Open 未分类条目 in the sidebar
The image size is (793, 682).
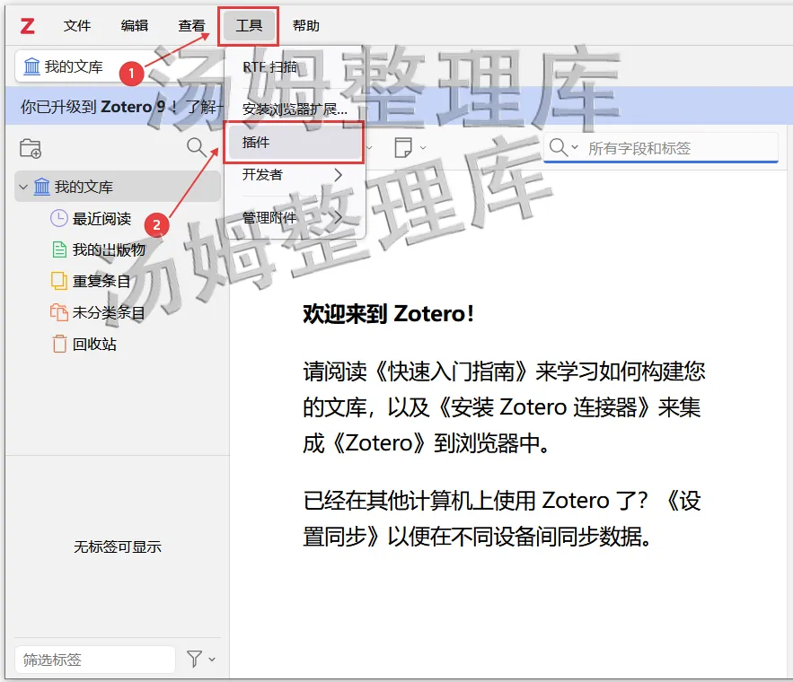(109, 312)
